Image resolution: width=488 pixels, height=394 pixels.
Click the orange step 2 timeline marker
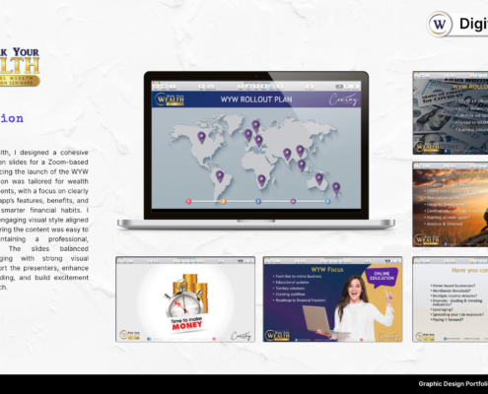(223, 201)
